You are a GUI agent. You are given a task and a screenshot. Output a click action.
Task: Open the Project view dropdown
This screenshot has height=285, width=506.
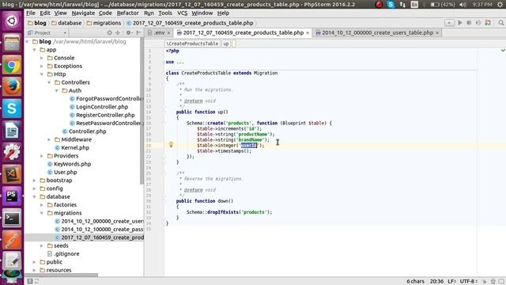47,32
